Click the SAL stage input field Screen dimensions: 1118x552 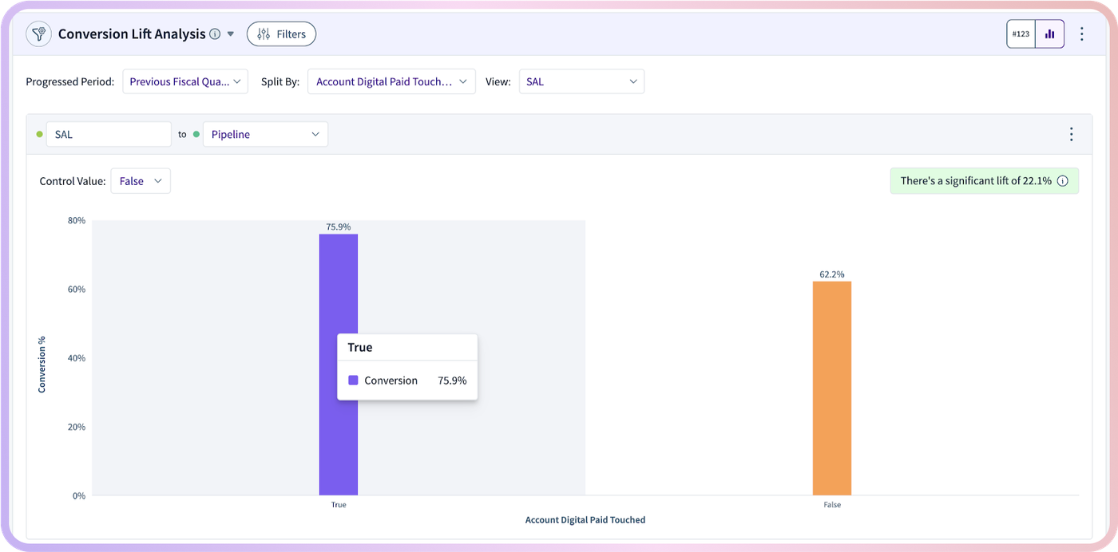point(109,135)
